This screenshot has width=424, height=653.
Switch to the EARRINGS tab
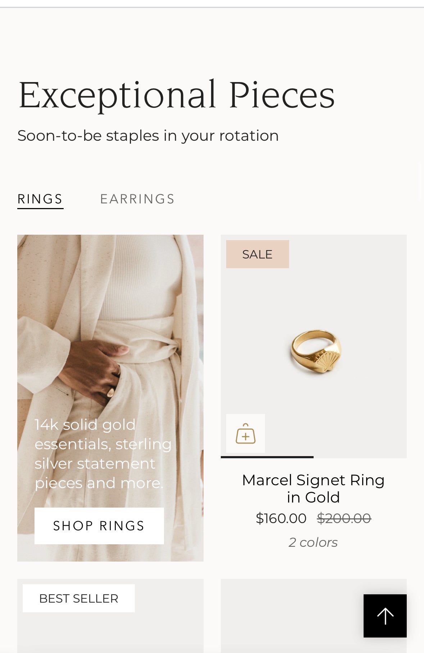[137, 199]
